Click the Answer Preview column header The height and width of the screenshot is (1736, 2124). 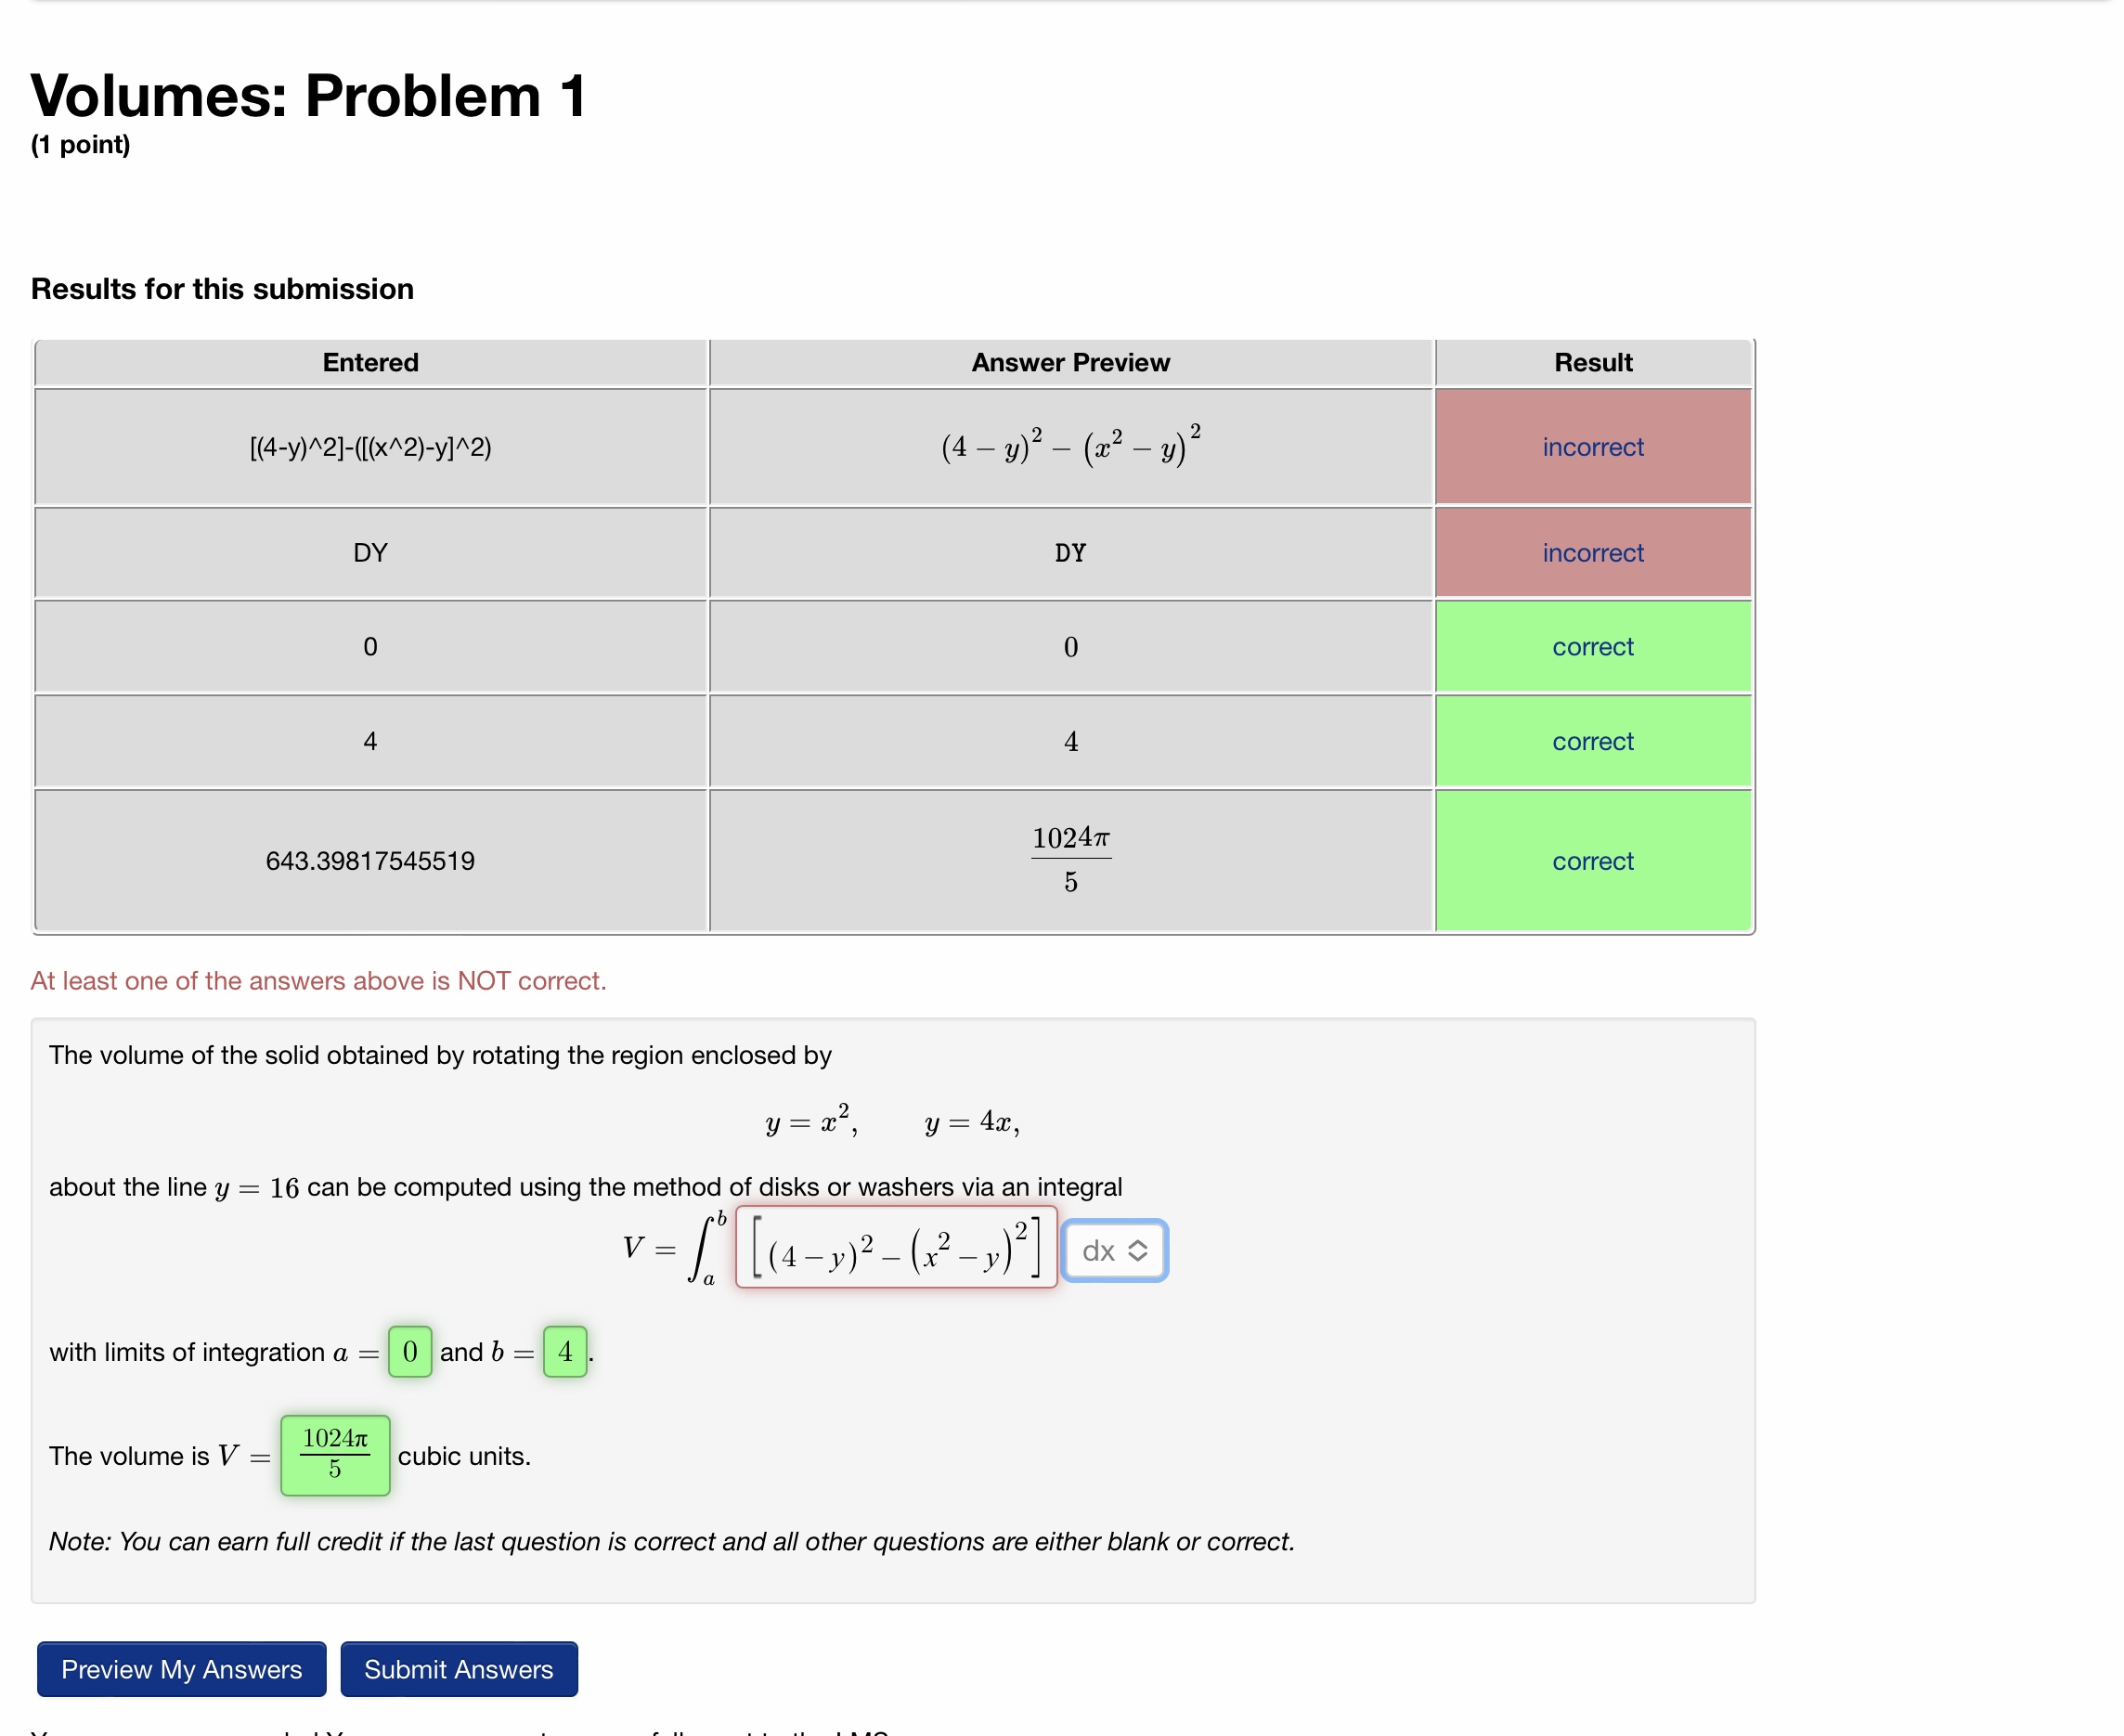1070,363
